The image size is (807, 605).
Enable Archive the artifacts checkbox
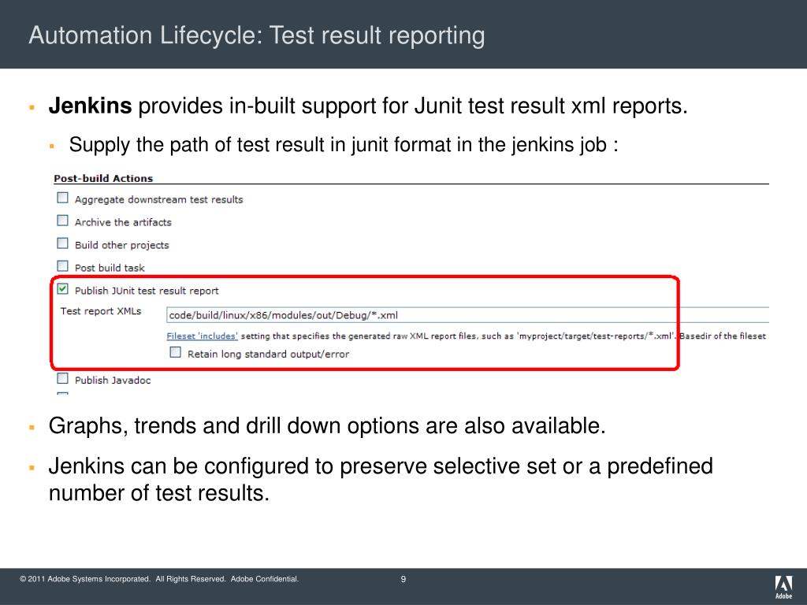pos(62,221)
